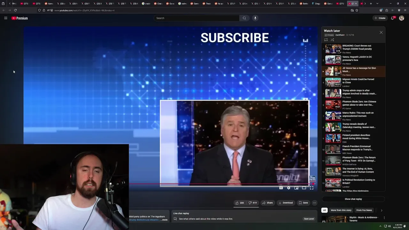Click the Download button

click(x=286, y=203)
